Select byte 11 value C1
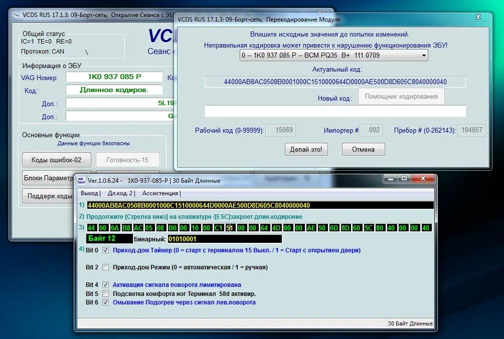This screenshot has width=504, height=339. pos(218,228)
